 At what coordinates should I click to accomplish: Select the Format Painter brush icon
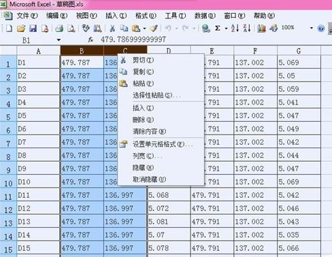[154, 29]
